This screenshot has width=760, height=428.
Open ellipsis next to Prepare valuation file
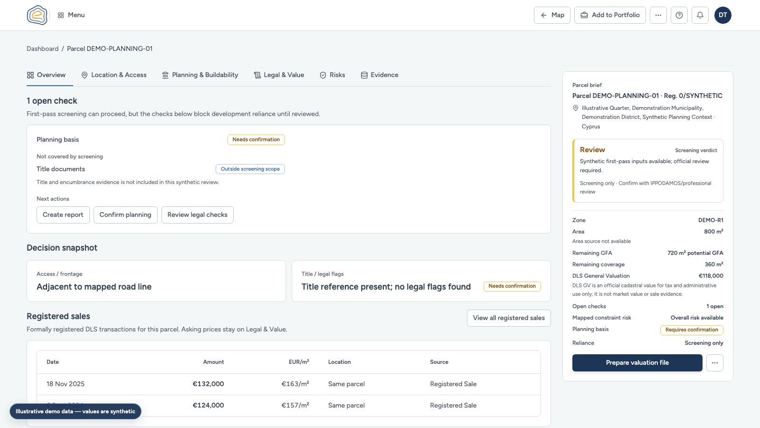(715, 363)
